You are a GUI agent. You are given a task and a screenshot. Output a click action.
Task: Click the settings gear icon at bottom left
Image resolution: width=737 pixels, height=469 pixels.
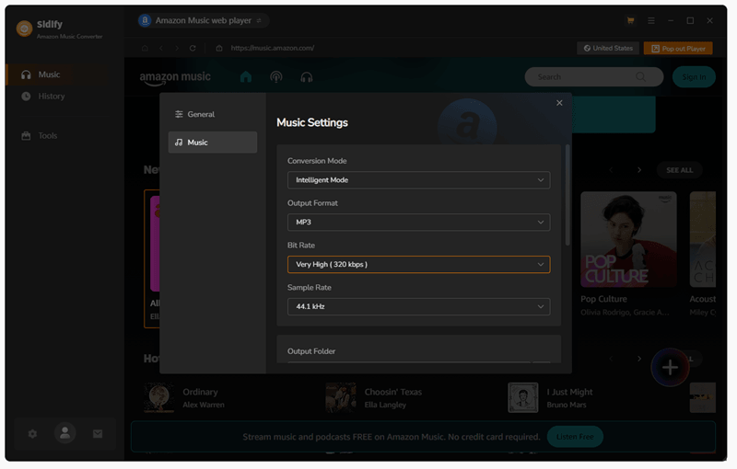click(x=32, y=434)
